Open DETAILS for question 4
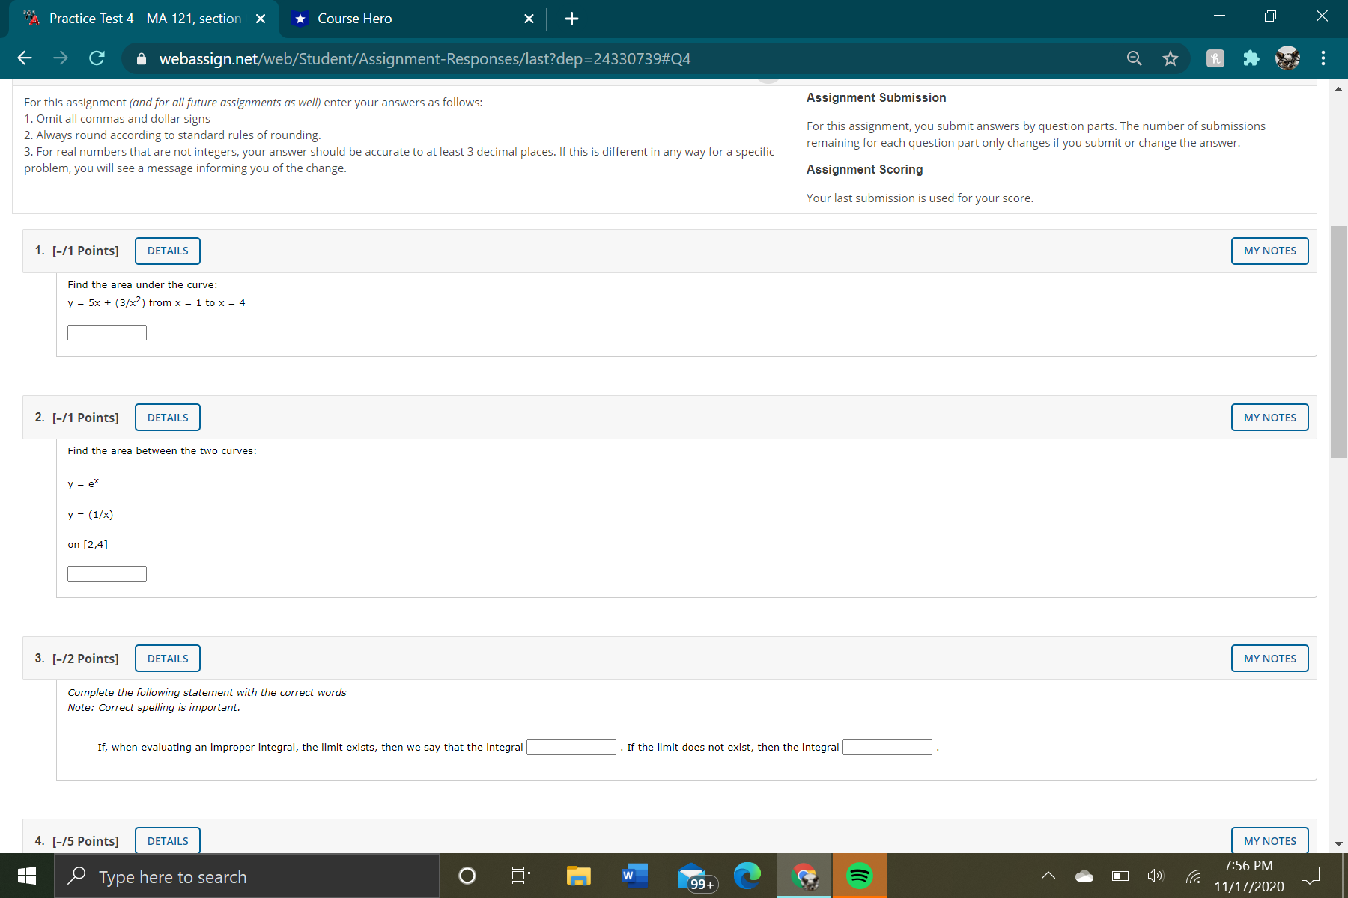Viewport: 1348px width, 898px height. tap(168, 840)
